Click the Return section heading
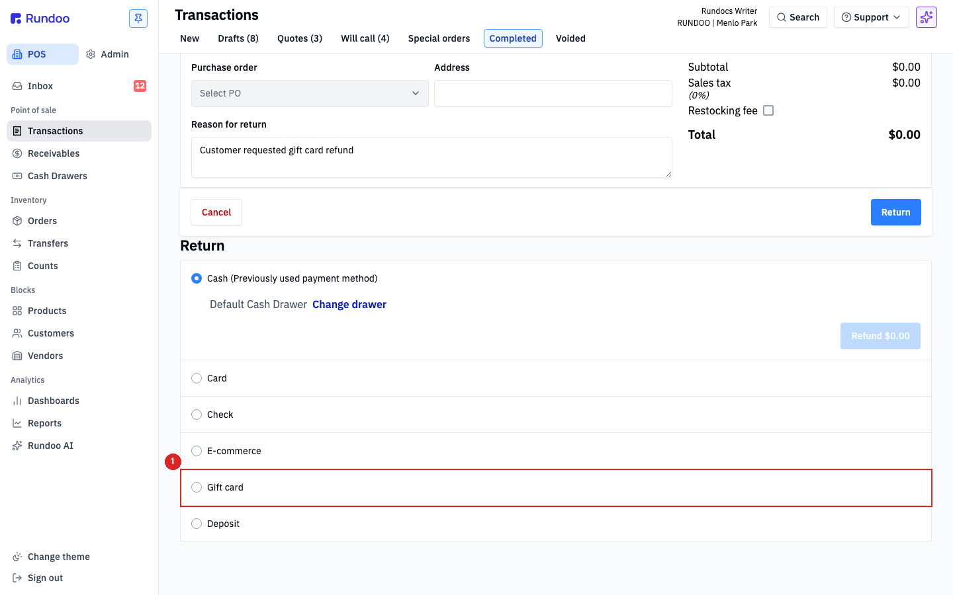The image size is (953, 595). pos(203,245)
